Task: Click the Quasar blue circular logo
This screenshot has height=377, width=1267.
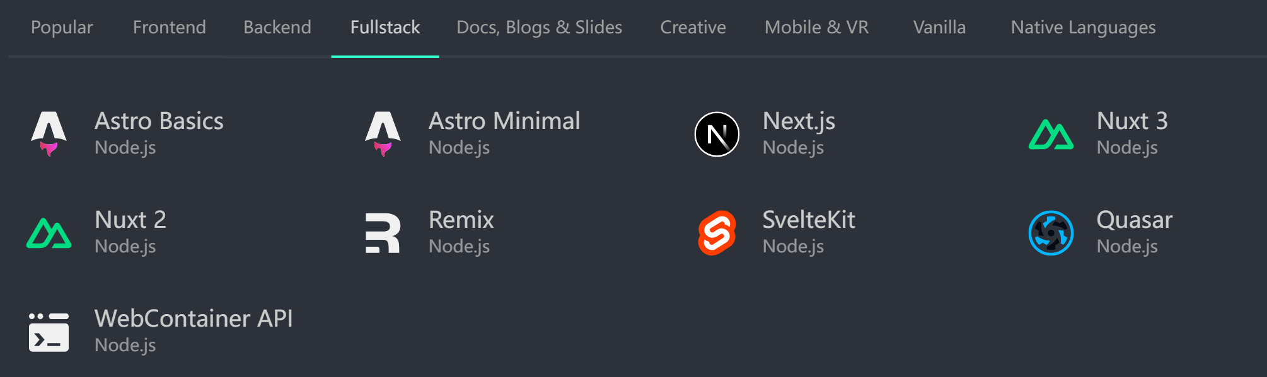Action: click(1051, 233)
